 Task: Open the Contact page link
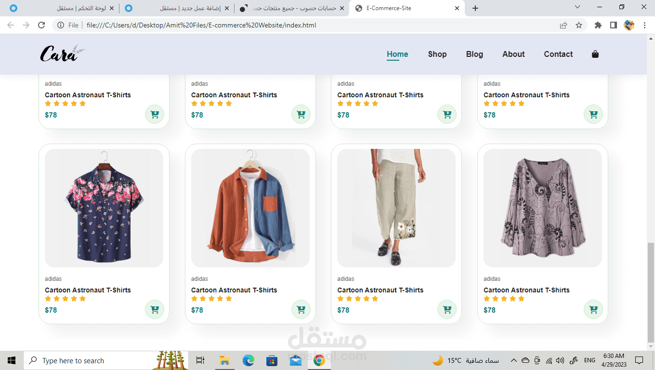[x=558, y=54]
